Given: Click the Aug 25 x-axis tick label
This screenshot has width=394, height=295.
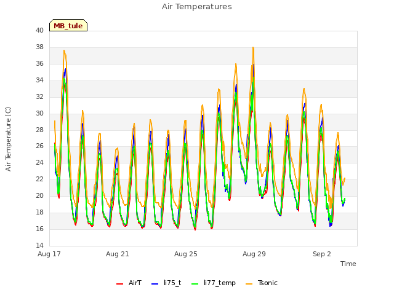Looking at the screenshot, I should 186,254.
